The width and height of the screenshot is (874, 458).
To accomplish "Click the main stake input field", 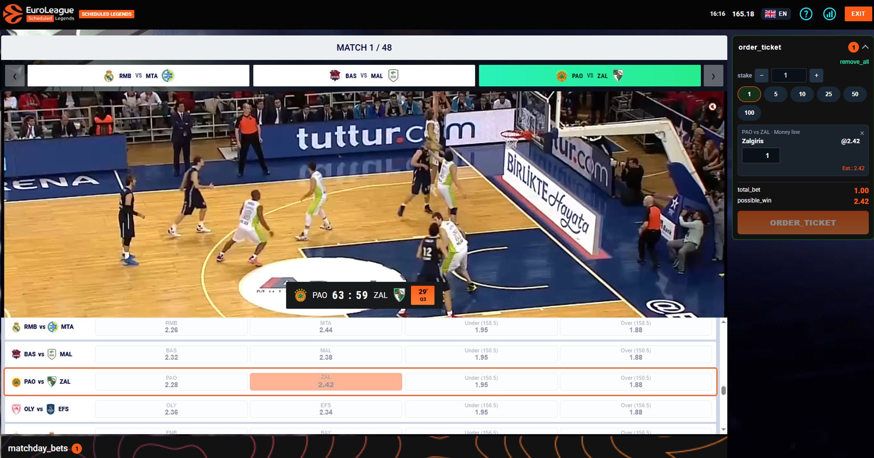I will coord(789,75).
